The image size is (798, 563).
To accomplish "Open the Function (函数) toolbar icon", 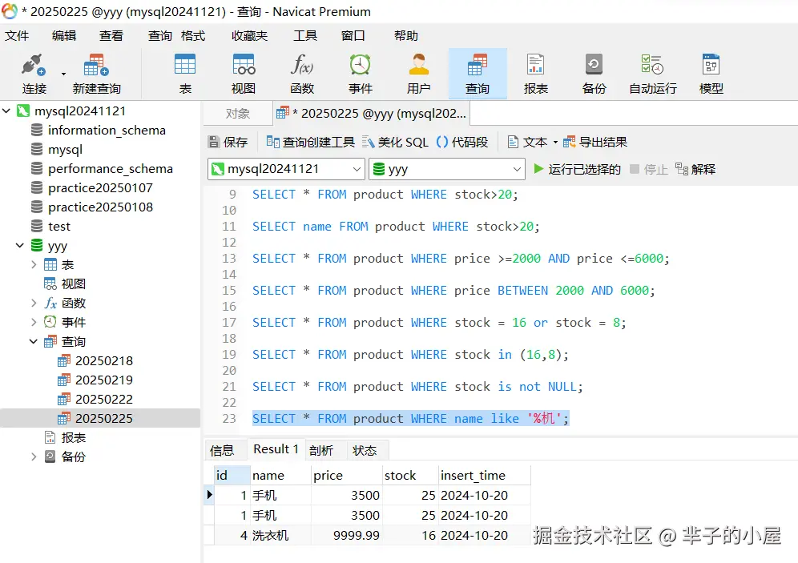I will pos(302,74).
